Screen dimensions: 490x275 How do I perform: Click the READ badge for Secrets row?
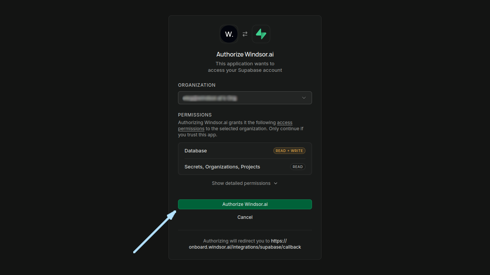298,167
